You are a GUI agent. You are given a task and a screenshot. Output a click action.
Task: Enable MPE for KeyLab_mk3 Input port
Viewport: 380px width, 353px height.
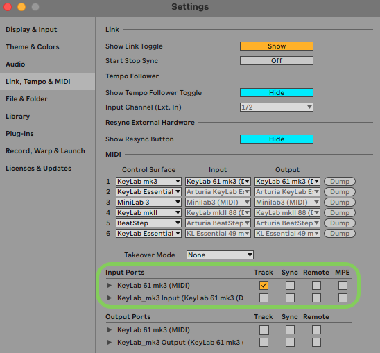click(x=343, y=298)
